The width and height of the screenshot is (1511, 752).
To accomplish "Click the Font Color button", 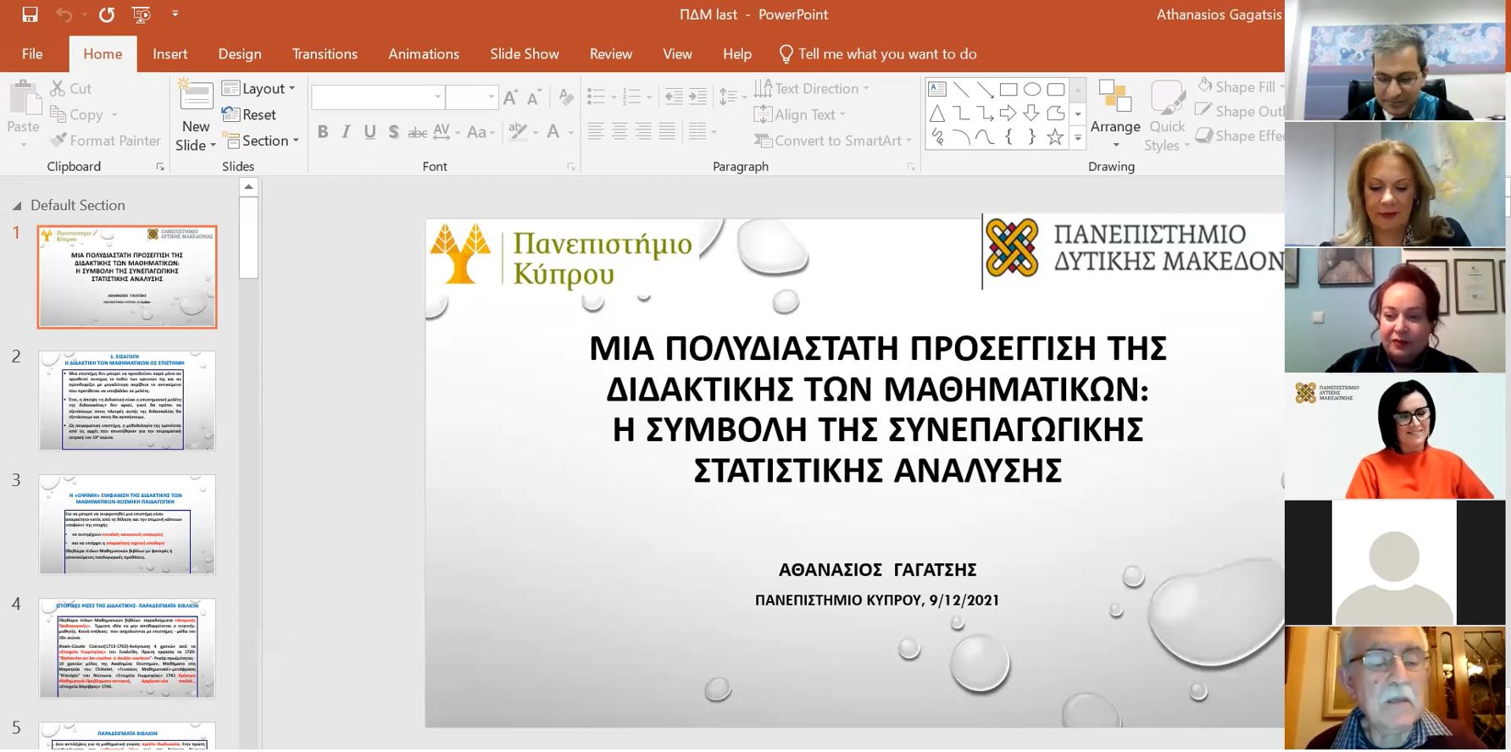I will [x=553, y=132].
